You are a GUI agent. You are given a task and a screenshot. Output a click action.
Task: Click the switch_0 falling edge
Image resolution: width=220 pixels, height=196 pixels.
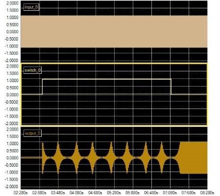pyautogui.click(x=171, y=87)
